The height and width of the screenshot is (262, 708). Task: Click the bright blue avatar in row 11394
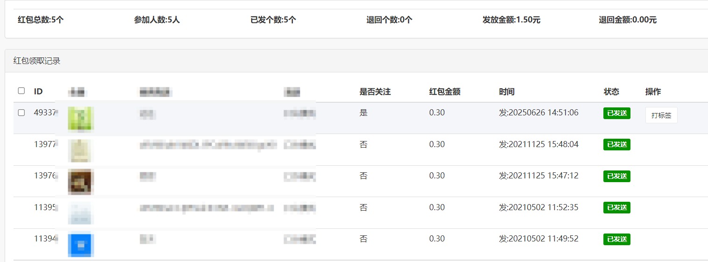tap(81, 245)
